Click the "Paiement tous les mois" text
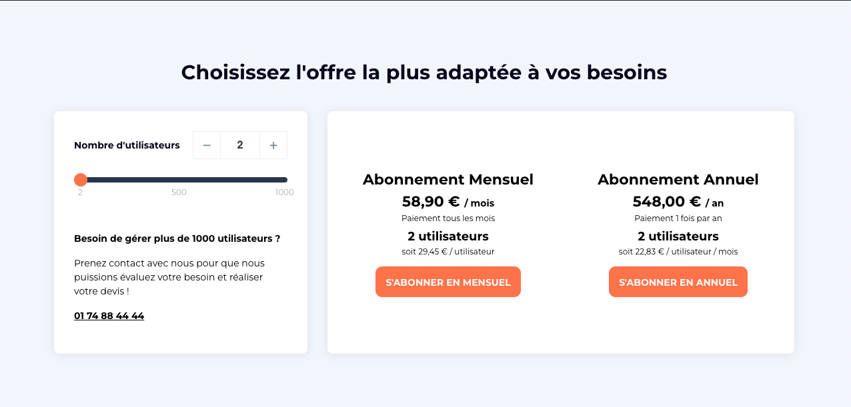Image resolution: width=851 pixels, height=407 pixels. [x=448, y=218]
